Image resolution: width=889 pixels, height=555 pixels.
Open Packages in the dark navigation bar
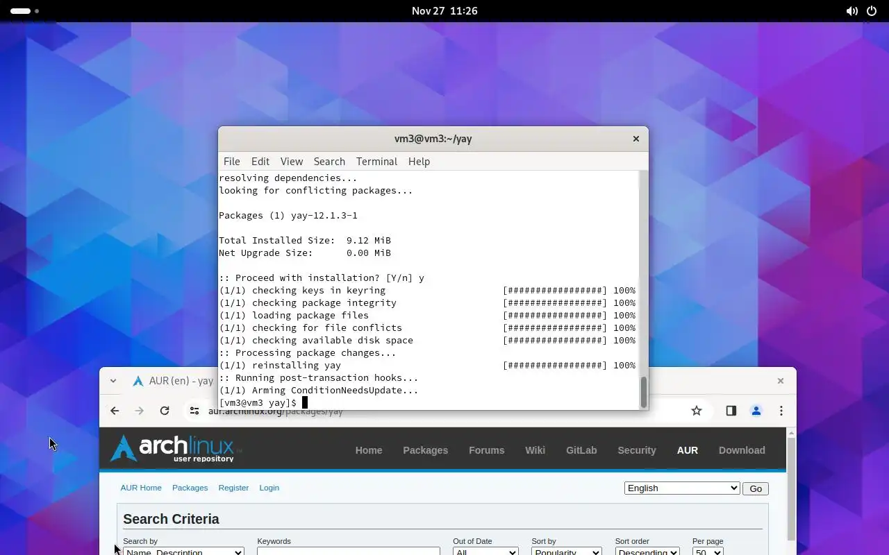tap(425, 450)
